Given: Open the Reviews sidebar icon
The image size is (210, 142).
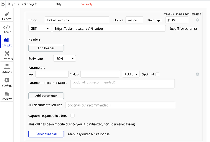Looking at the screenshot, I should 7,94.
